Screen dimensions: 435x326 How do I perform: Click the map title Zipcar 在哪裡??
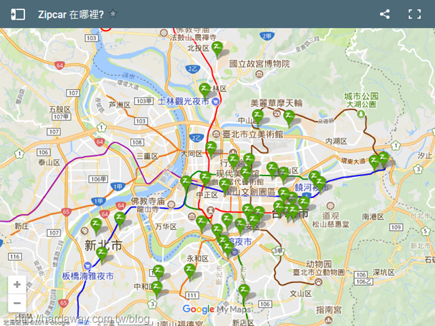tap(71, 14)
